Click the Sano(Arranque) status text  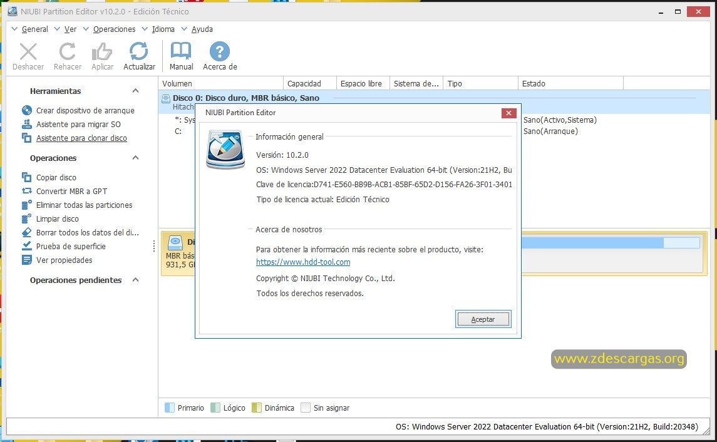click(550, 131)
